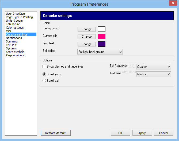This screenshot has height=141, width=179.
Task: Click the Apply button
Action: 142,133
